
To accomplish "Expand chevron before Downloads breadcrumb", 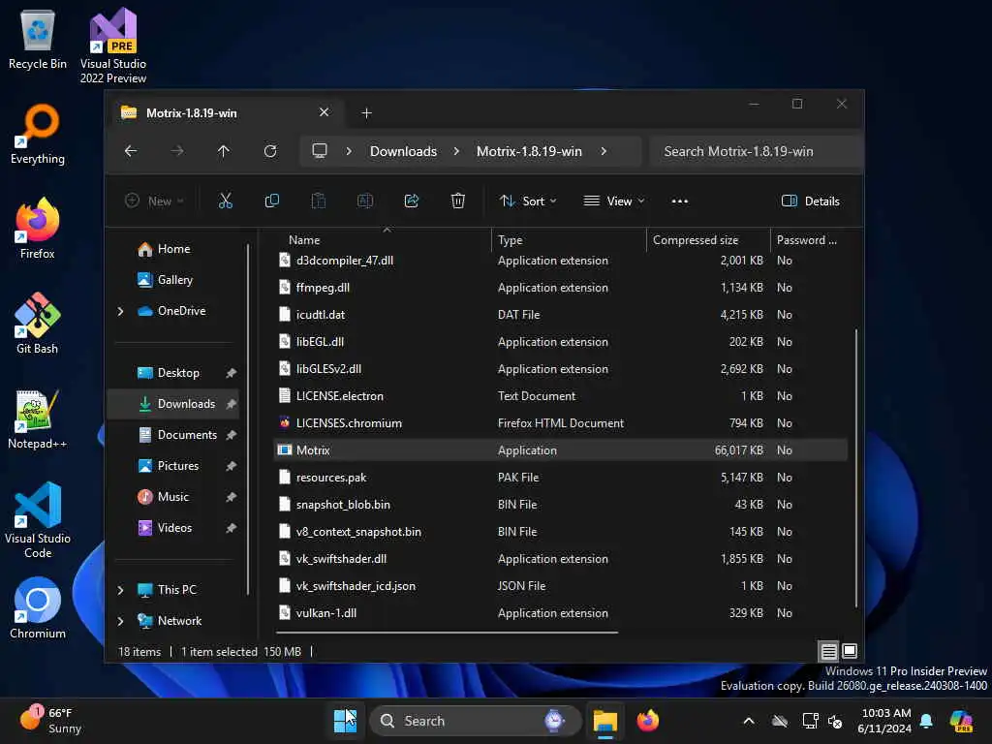I will pos(349,151).
